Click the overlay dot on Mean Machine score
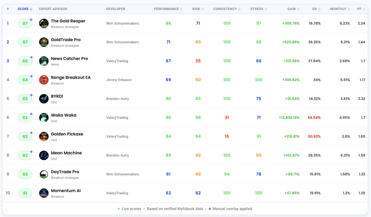Viewport: 371px width, 217px height. point(31,152)
